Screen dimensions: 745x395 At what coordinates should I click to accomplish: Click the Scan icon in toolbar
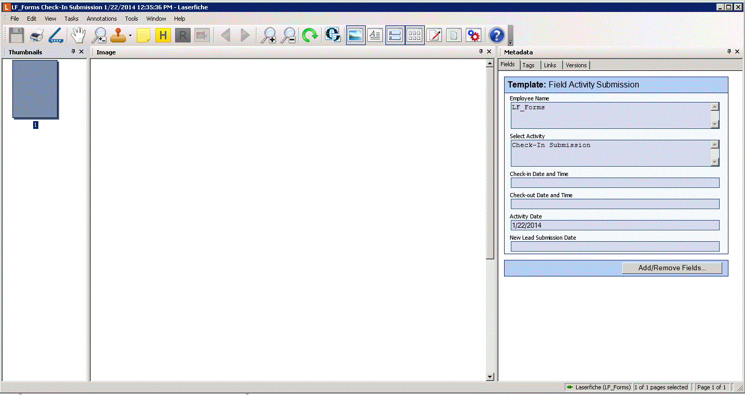tap(55, 35)
